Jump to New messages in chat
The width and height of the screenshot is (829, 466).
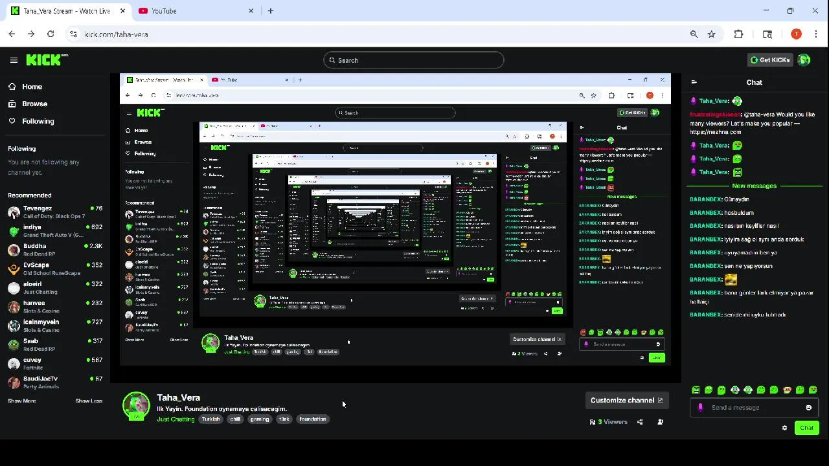click(x=754, y=186)
